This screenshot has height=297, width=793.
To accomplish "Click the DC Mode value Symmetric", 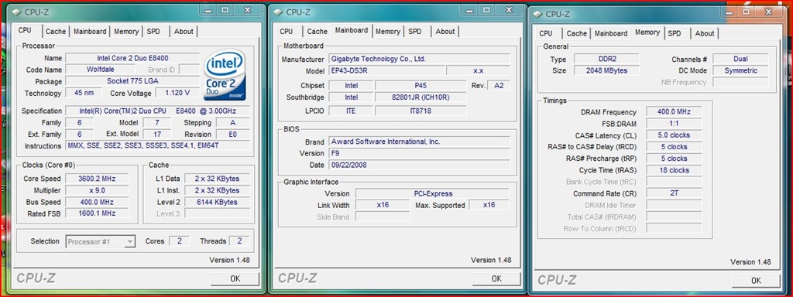I will tap(740, 70).
